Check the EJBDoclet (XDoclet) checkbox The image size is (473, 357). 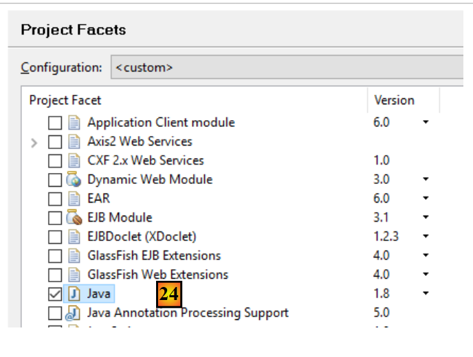pos(55,237)
